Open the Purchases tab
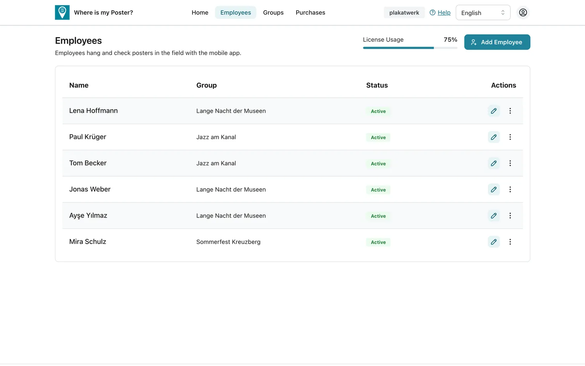The width and height of the screenshot is (585, 366). coord(310,13)
